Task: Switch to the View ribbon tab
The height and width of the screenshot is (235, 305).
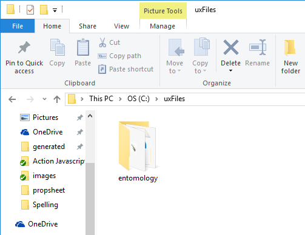Action: click(121, 26)
